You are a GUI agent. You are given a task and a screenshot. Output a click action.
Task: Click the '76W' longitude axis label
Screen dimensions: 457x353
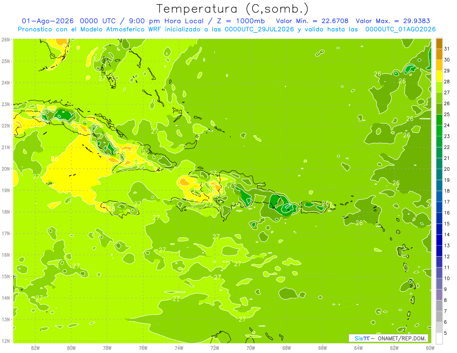coord(143,347)
